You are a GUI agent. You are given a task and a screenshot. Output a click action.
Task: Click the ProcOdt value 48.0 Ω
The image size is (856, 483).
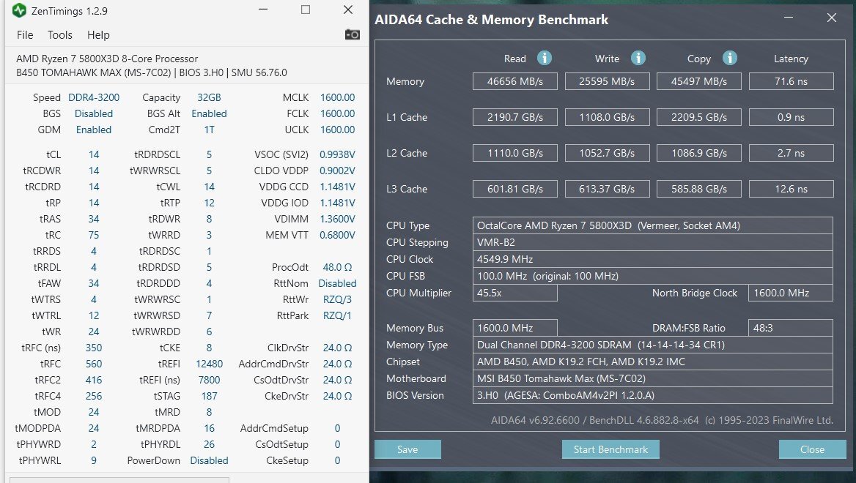pos(337,267)
